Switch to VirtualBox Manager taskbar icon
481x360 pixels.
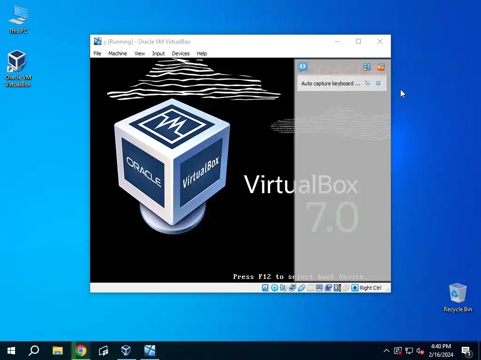pyautogui.click(x=126, y=351)
